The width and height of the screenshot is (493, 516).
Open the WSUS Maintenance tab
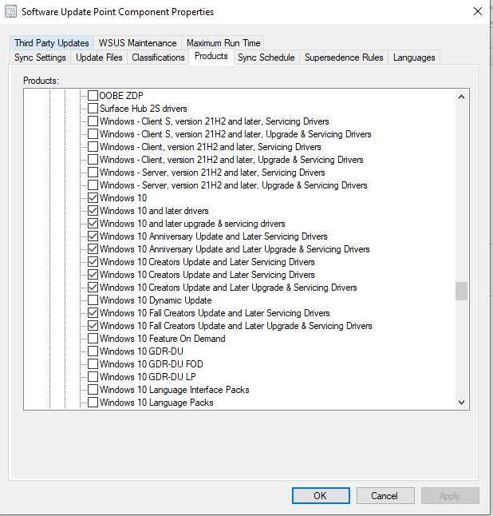(137, 43)
